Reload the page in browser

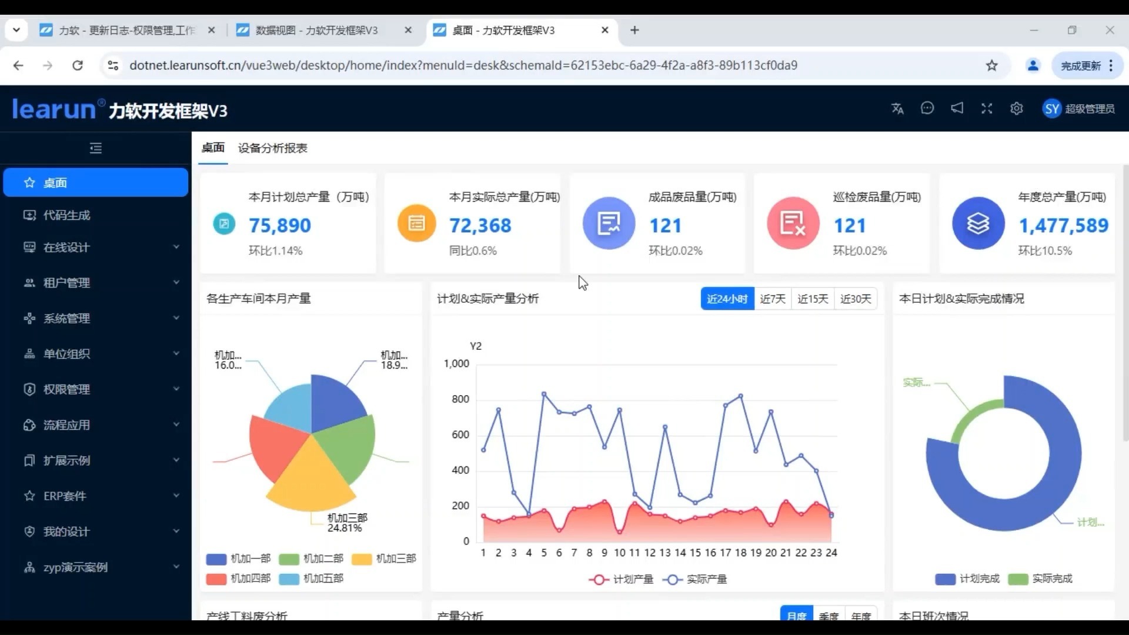pos(78,65)
